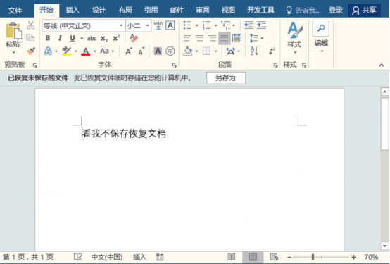
Task: Insert enclosed character icon
Action: click(170, 51)
